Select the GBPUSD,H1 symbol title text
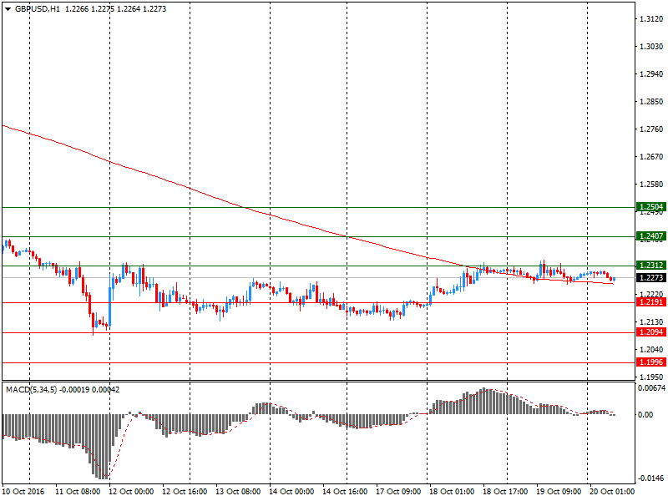This screenshot has width=668, height=501. pos(38,9)
